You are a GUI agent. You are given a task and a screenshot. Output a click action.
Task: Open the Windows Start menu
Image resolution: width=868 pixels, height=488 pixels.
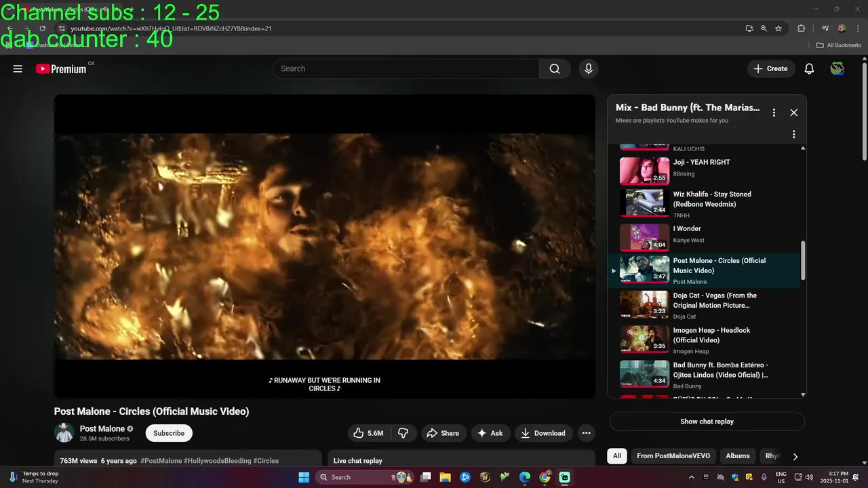click(304, 477)
